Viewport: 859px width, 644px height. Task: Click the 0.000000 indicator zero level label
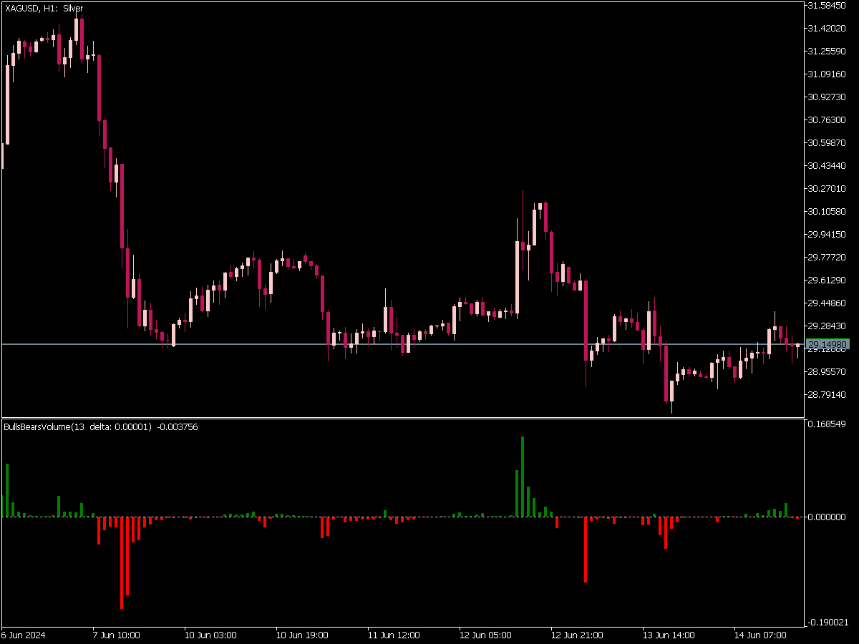(x=828, y=517)
